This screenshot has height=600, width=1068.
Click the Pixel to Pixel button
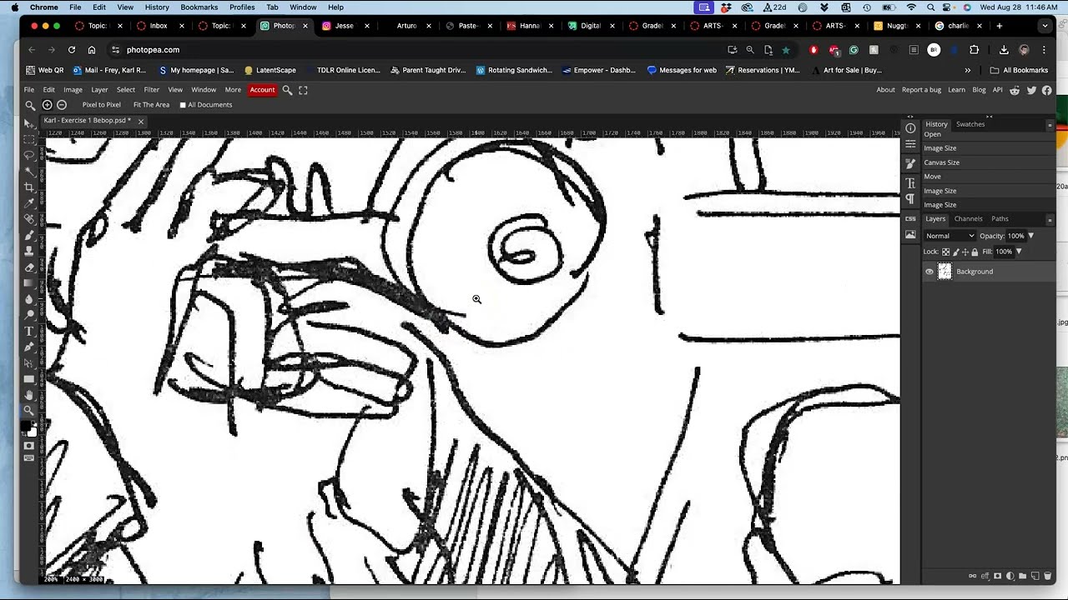click(102, 105)
